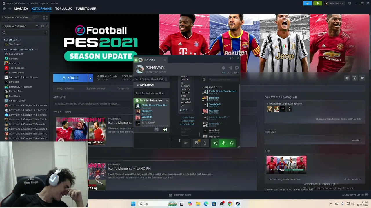Open the Arkadaşlar menu

point(32,3)
